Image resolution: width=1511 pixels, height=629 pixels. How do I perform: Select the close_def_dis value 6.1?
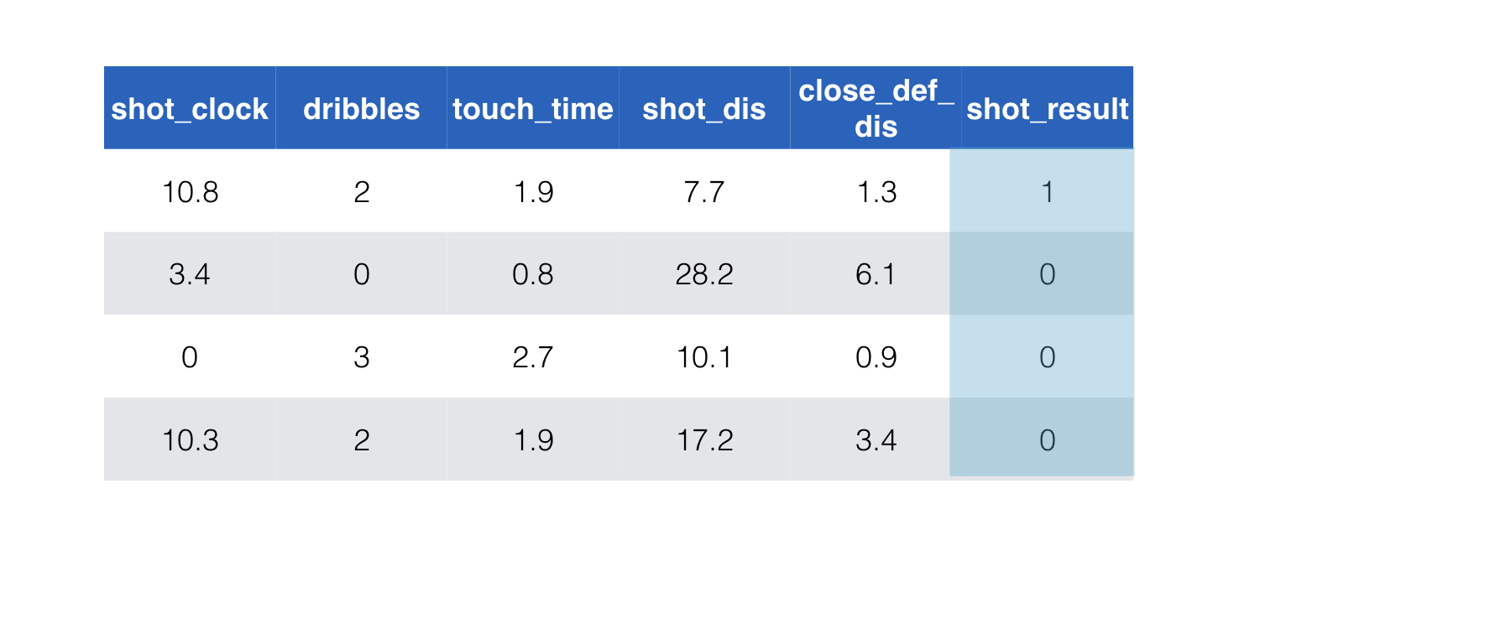click(876, 274)
